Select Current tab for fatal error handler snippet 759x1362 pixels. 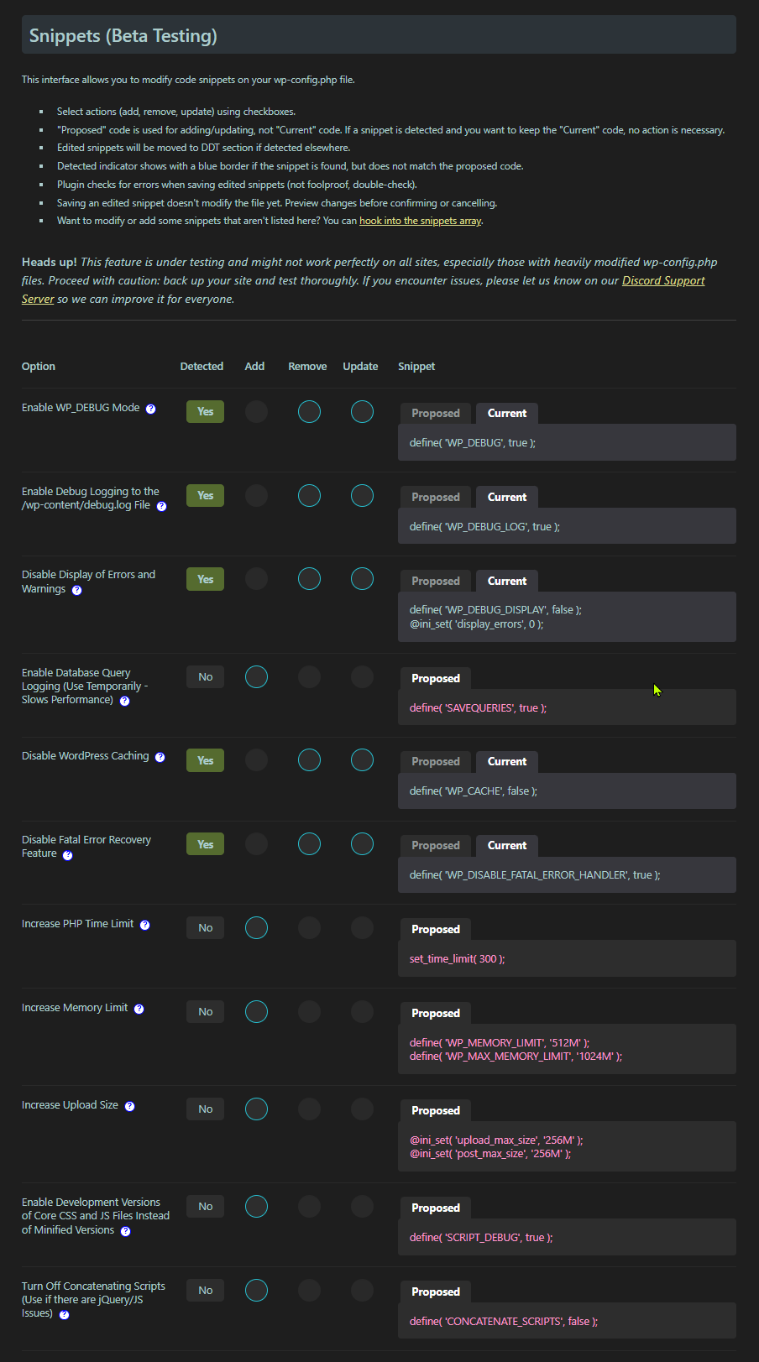click(x=507, y=845)
